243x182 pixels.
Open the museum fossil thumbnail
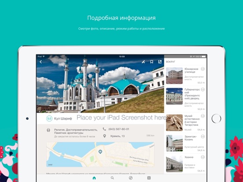[174, 123]
